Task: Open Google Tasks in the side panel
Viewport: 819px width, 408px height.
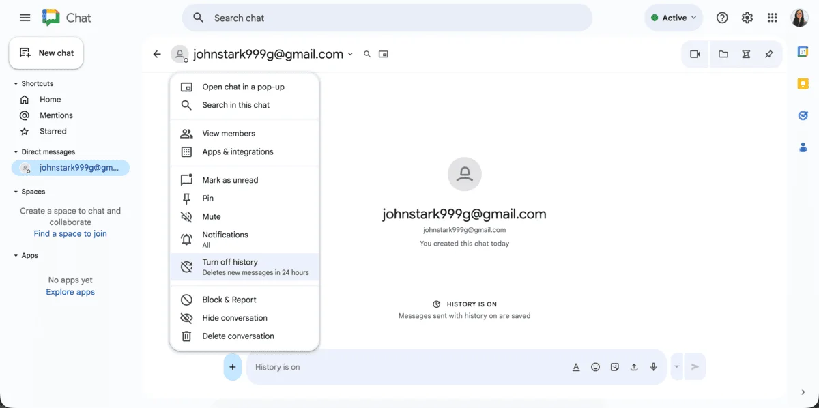Action: (x=803, y=115)
